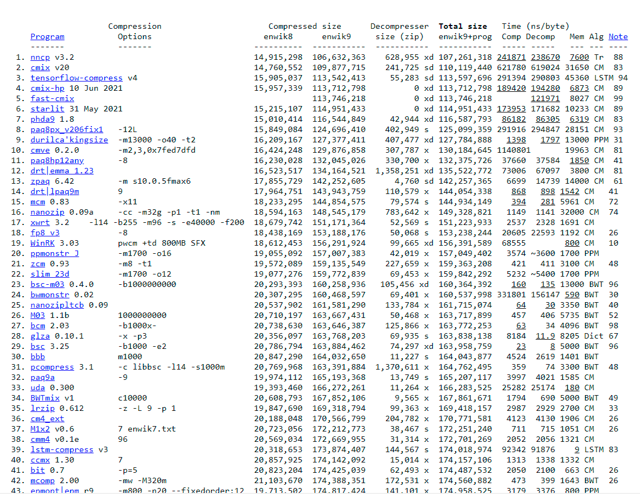Open the M03 program link
Screen dimensions: 640x494
[x=38, y=315]
